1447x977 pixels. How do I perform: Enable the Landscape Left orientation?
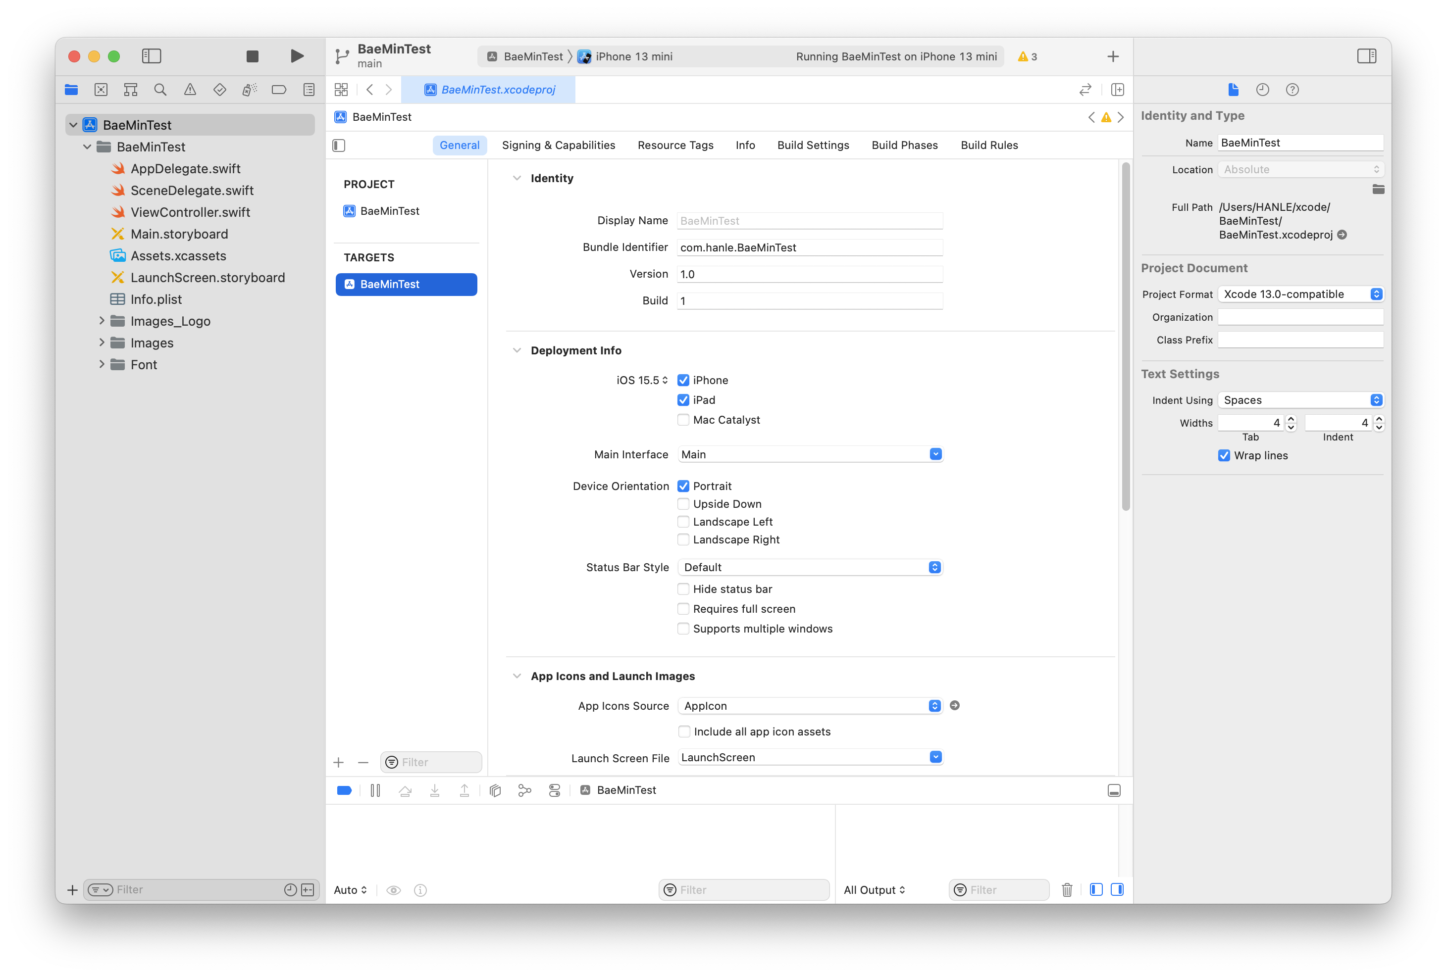[683, 522]
